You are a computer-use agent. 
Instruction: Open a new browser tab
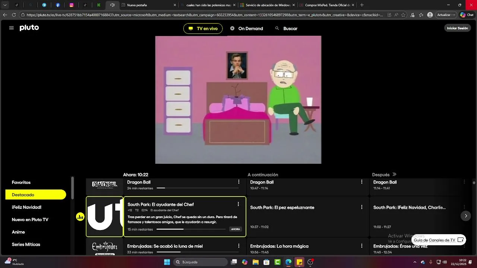click(362, 5)
